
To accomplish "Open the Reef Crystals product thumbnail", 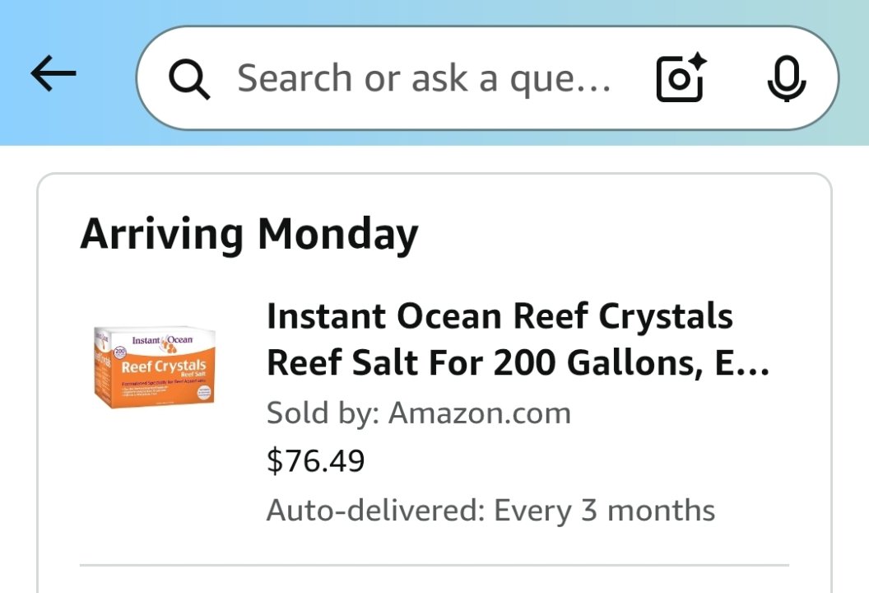I will 154,367.
